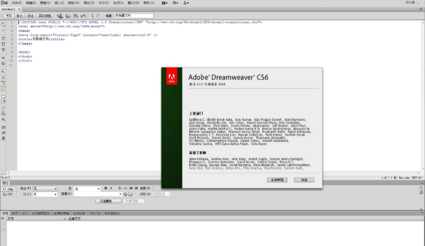Click the W3C Validation icon
This screenshot has width=425, height=246.
tap(83, 16)
